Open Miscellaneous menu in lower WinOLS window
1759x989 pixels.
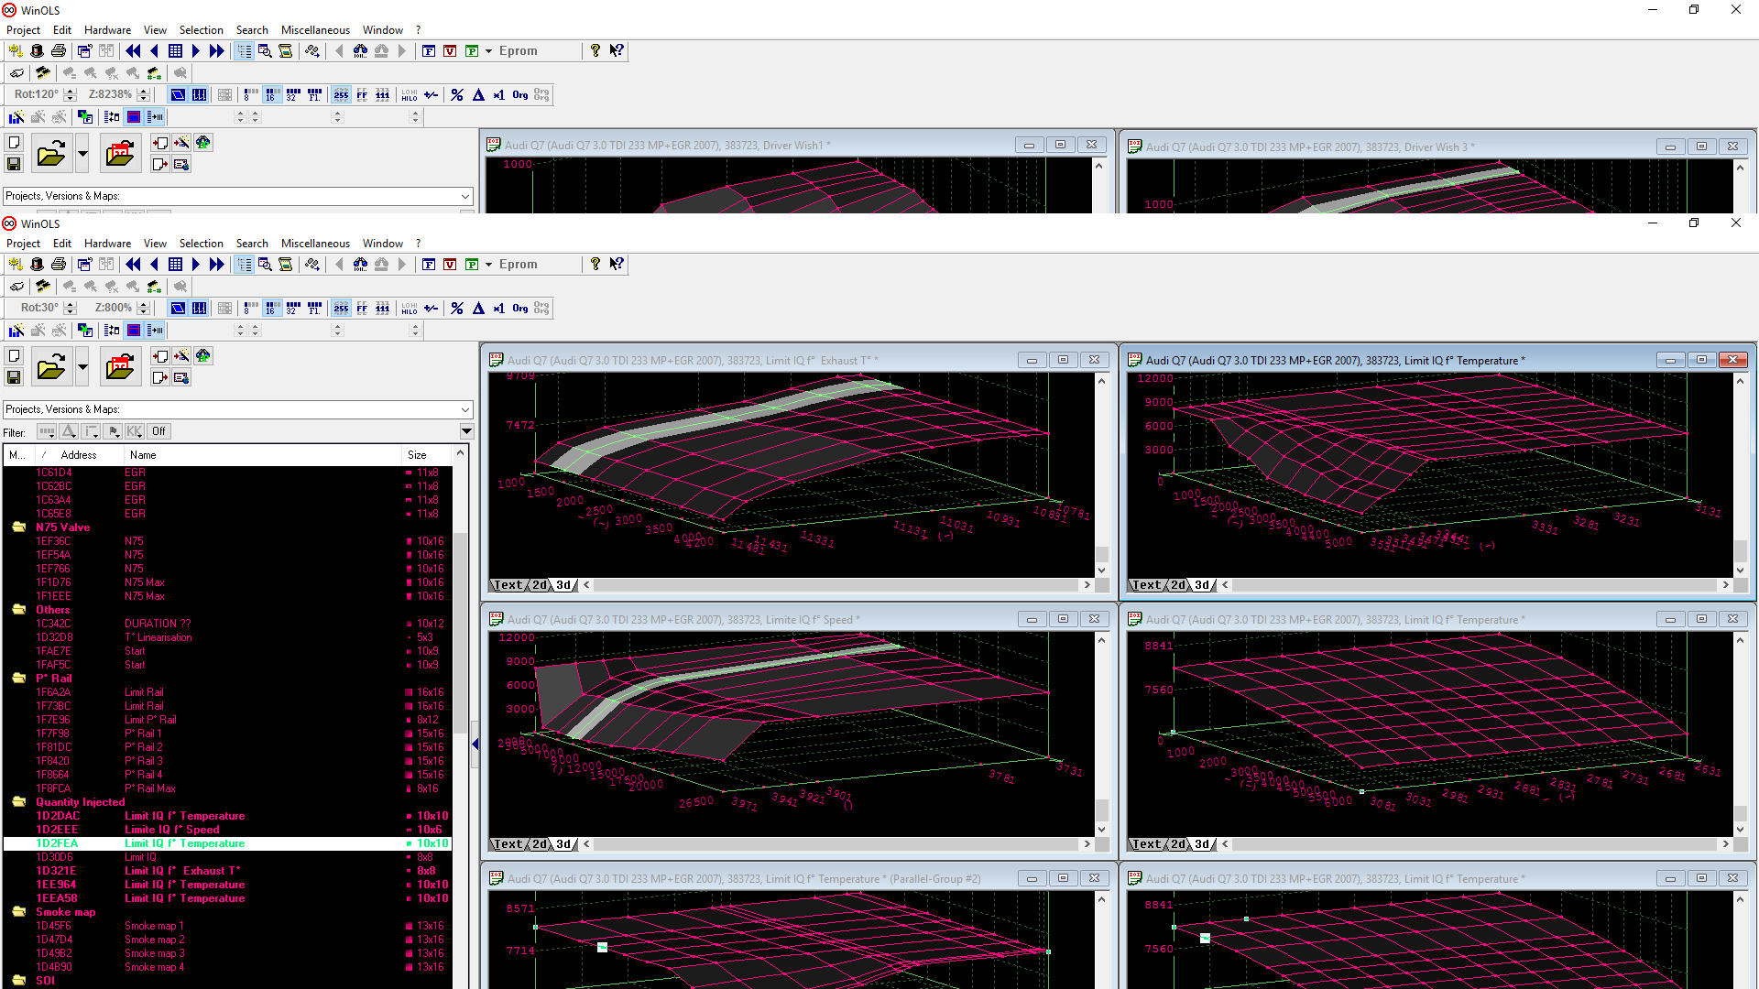[314, 244]
